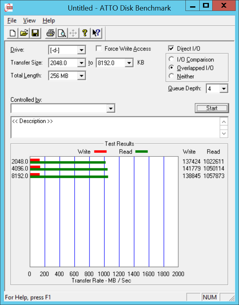Screen dimensions: 239x305
Task: Minimize the ATTO Disk Benchmark window
Action: [192, 5]
